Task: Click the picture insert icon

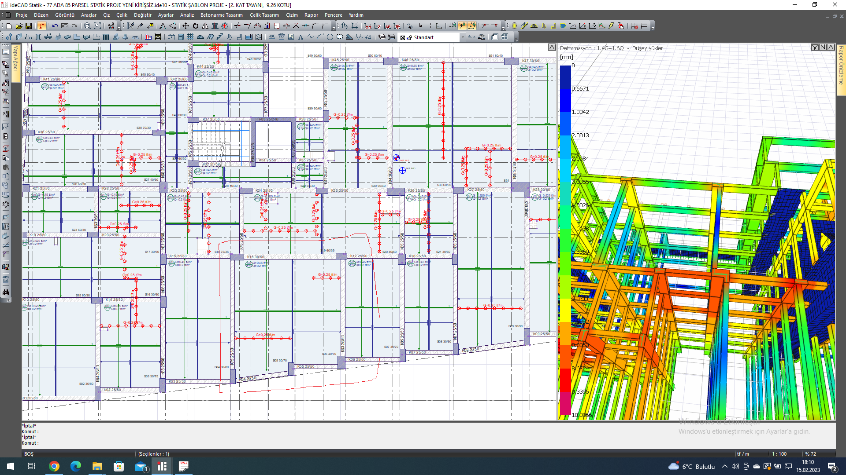Action: point(291,37)
